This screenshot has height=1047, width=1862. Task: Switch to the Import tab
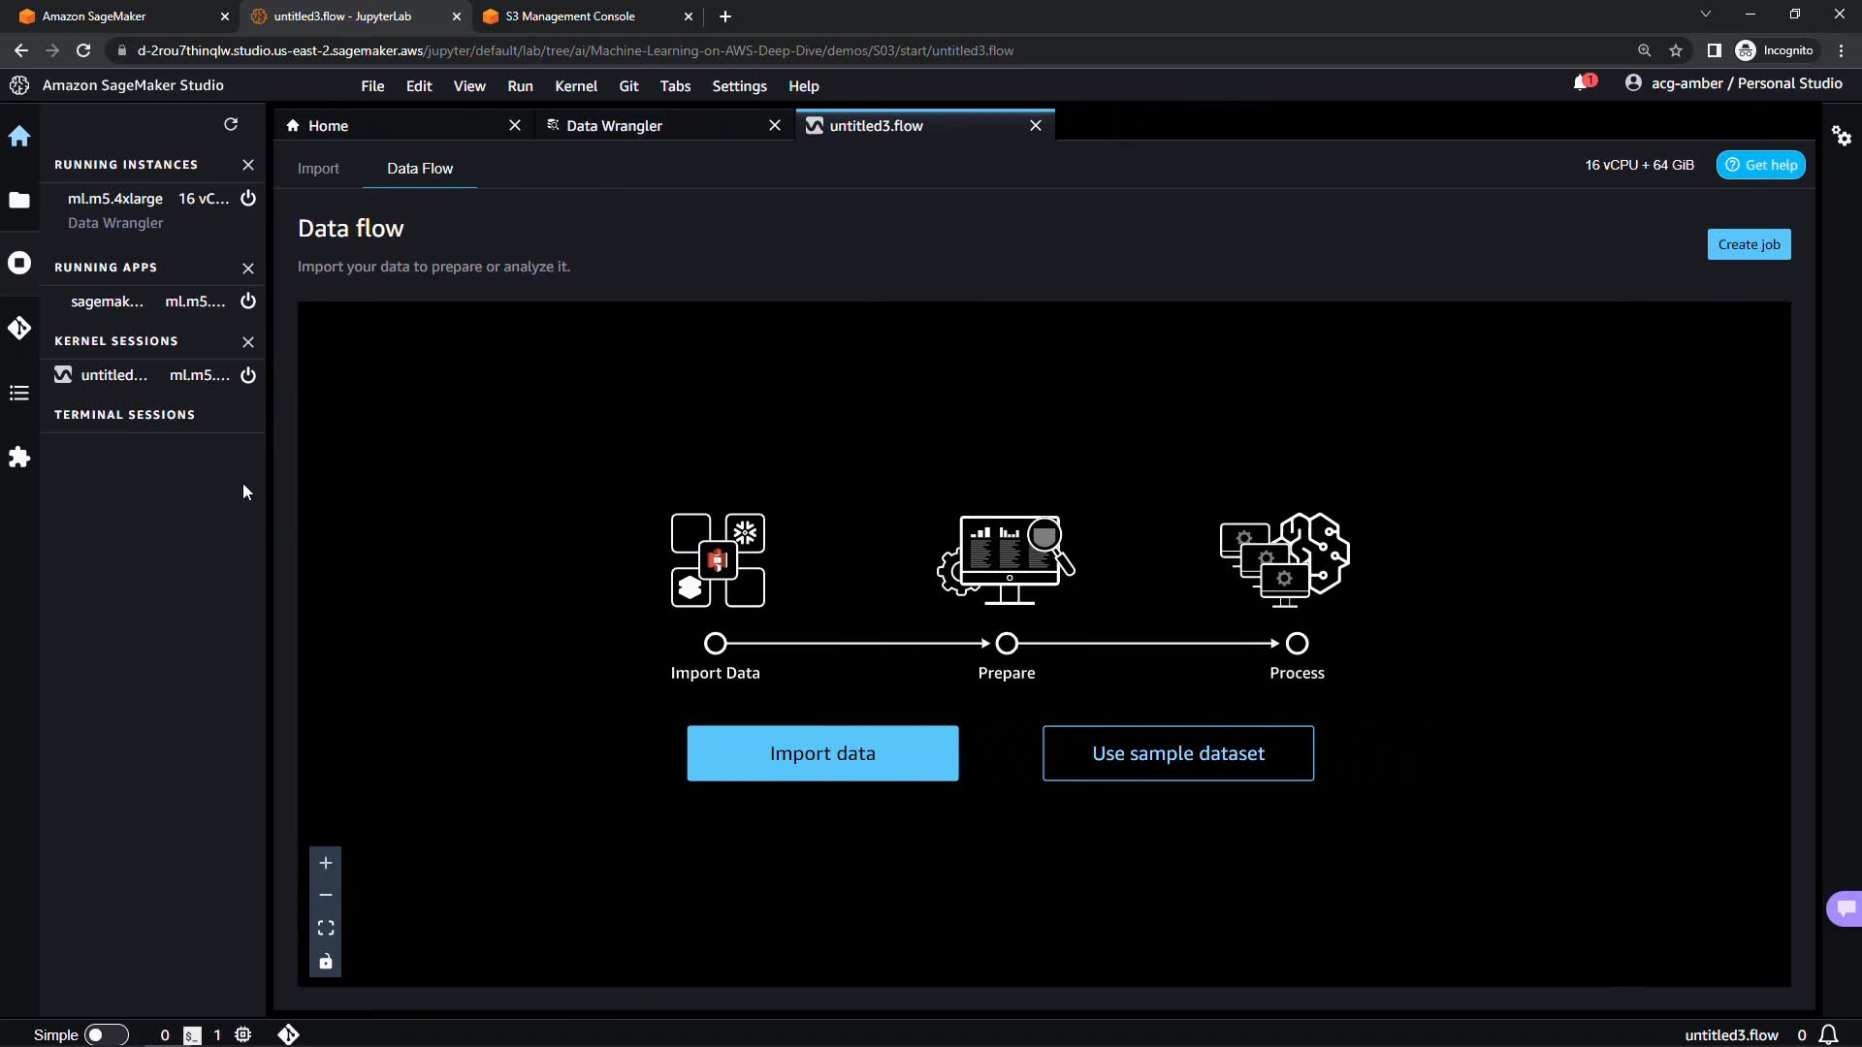pos(318,169)
